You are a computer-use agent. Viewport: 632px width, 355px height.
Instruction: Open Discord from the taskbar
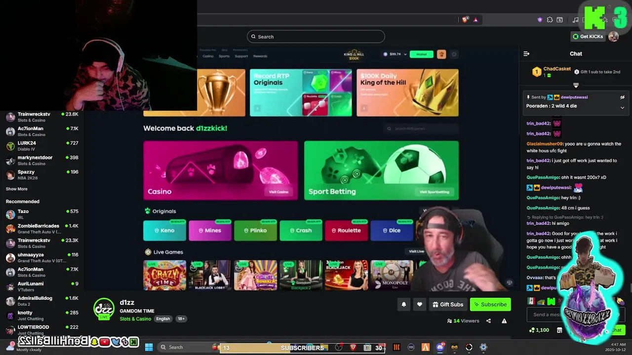click(440, 347)
